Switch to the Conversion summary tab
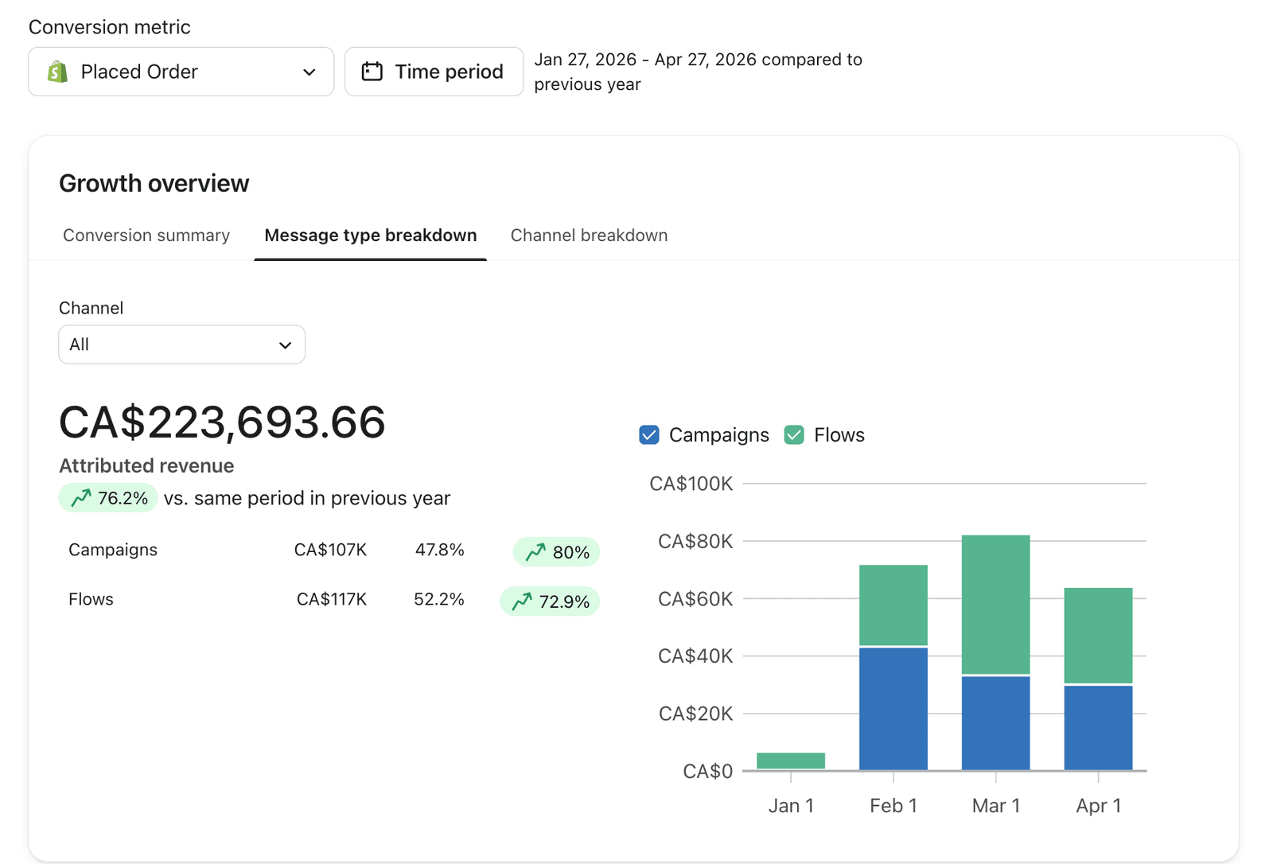This screenshot has width=1273, height=864. coord(146,235)
